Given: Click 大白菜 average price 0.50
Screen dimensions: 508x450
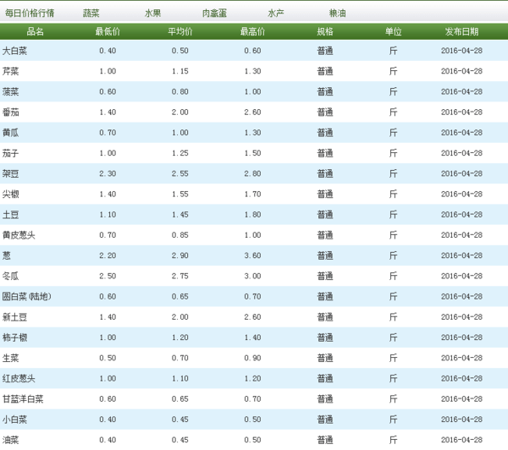Looking at the screenshot, I should click(180, 51).
